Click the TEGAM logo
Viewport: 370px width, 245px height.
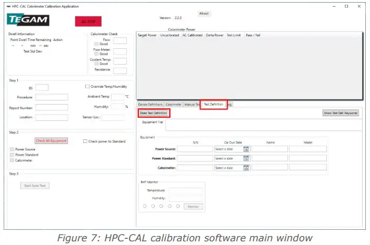tap(28, 19)
